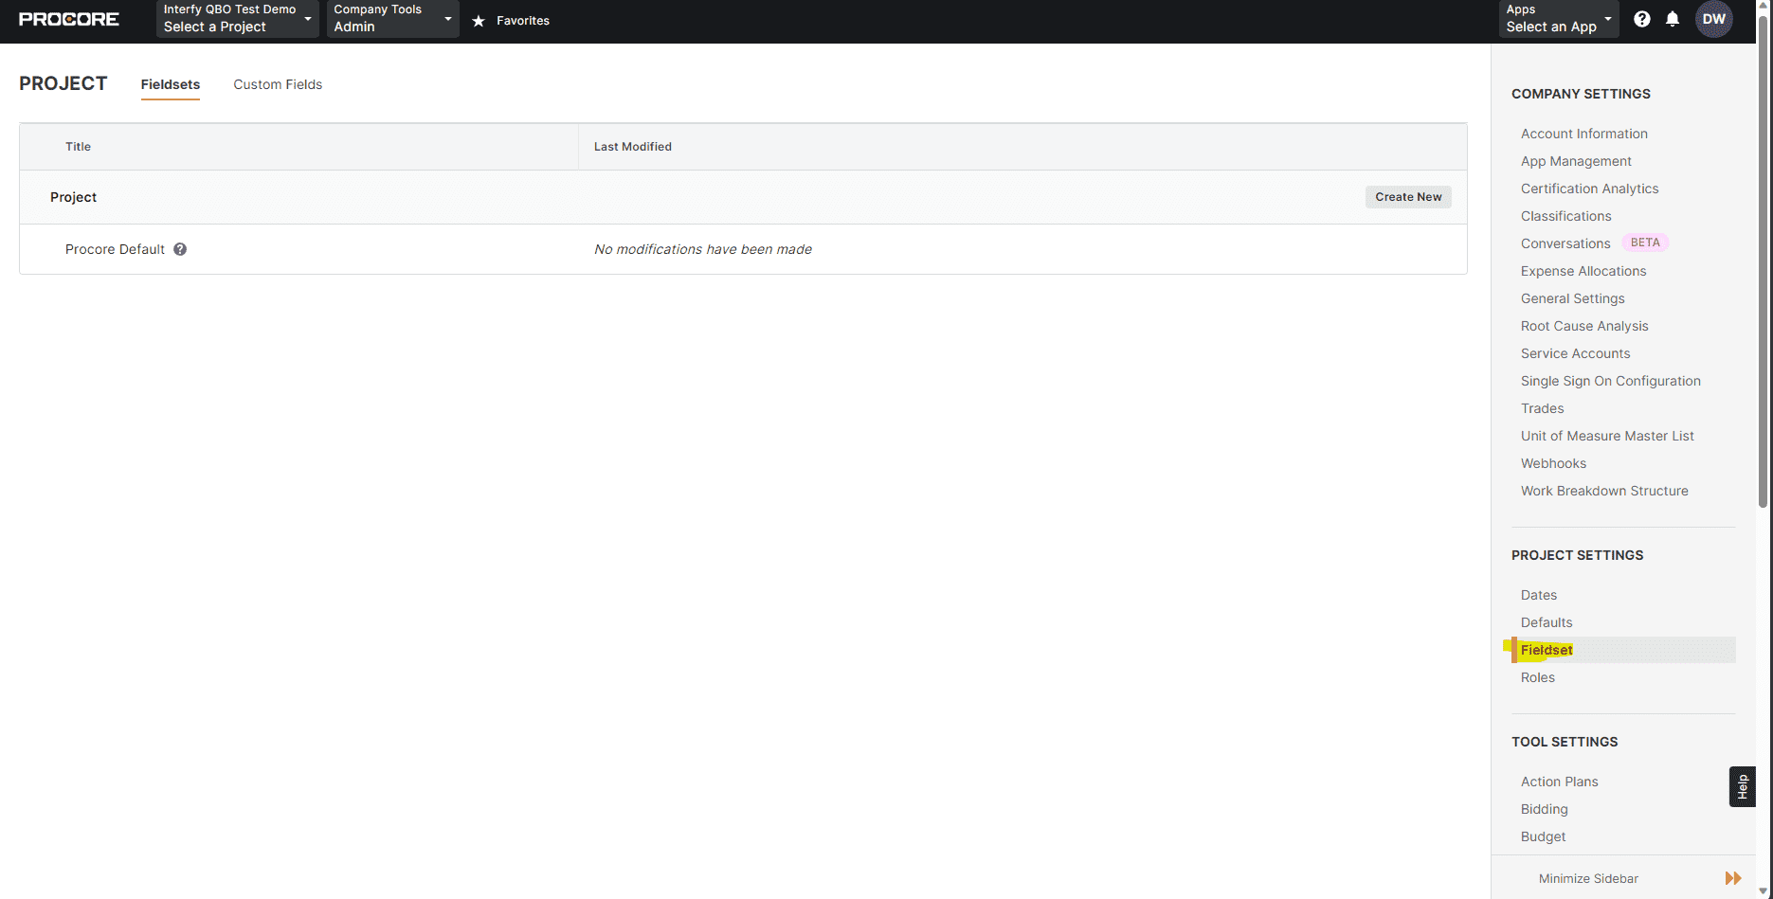The height and width of the screenshot is (899, 1773).
Task: Open the Webhooks settings page
Action: click(x=1553, y=463)
